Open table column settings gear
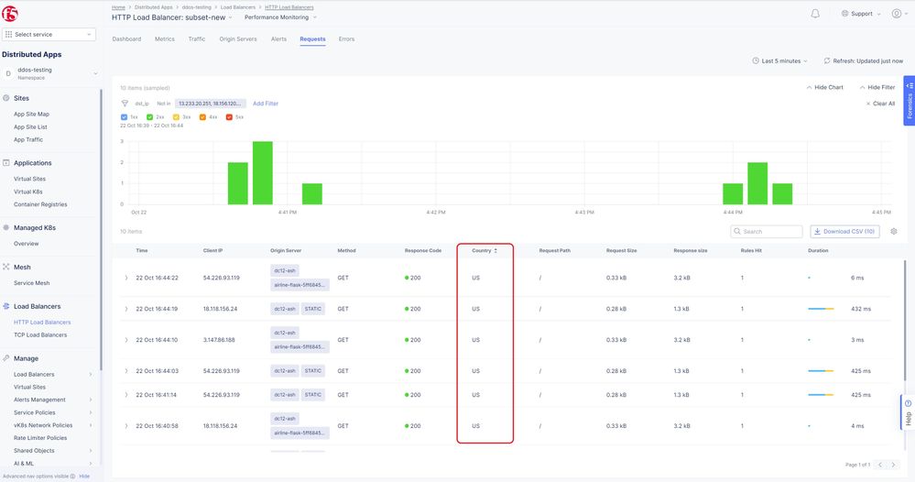915x482 pixels. [x=894, y=232]
